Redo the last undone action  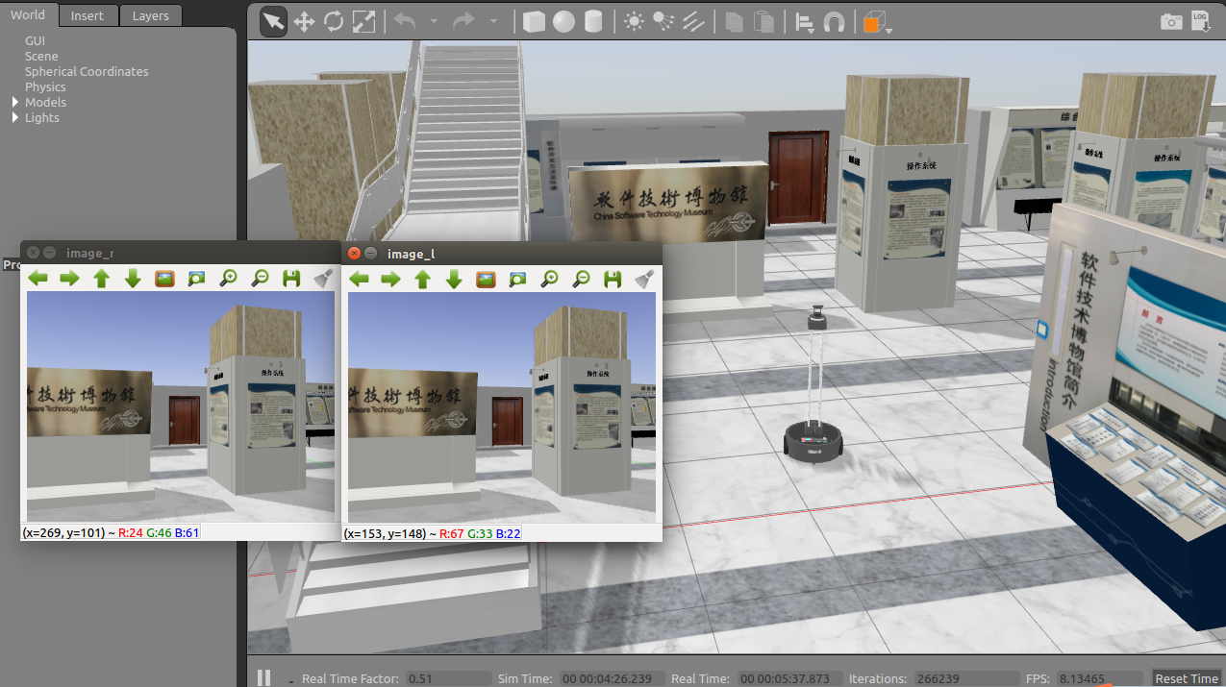[463, 21]
